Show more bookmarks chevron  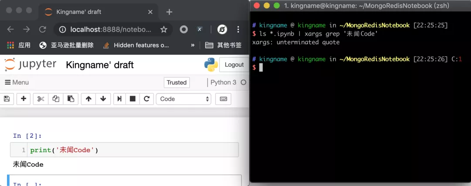[x=193, y=45]
